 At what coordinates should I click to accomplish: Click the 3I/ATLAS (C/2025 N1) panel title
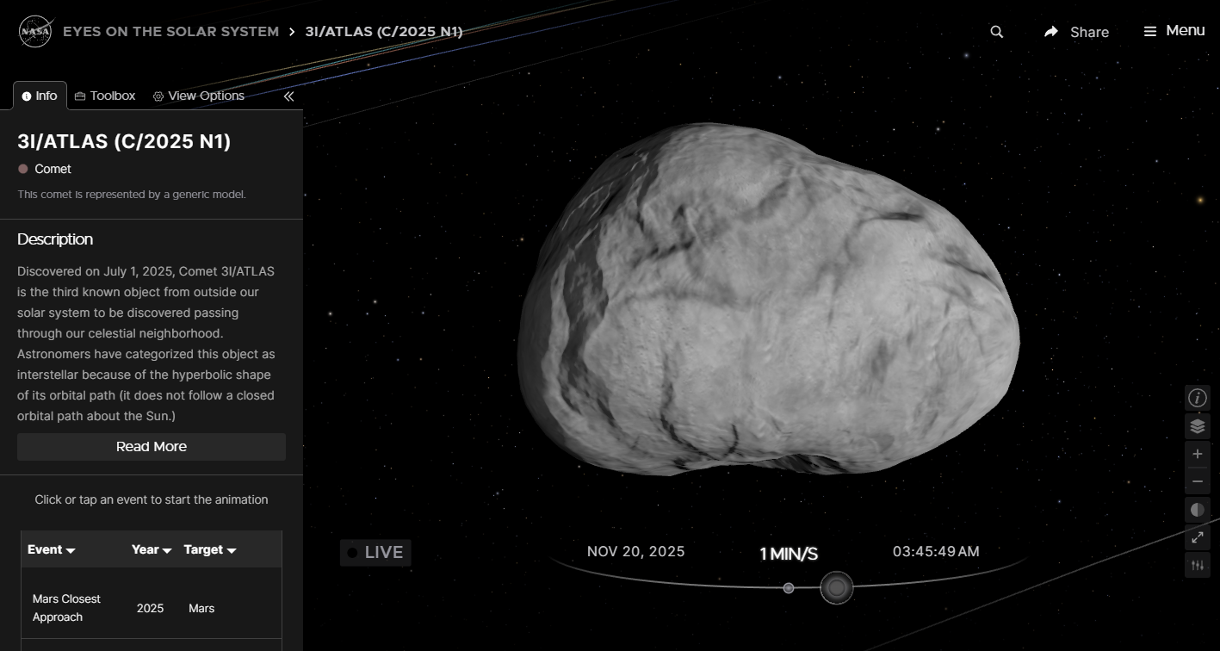124,141
